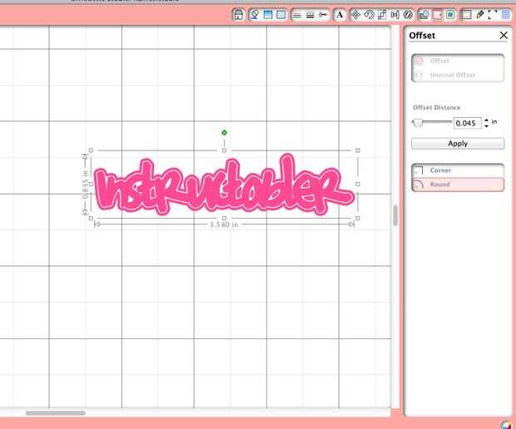Click the left-middle selection handle

pos(91,184)
